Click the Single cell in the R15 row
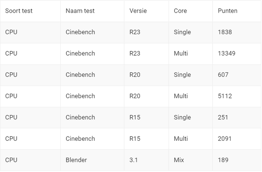This screenshot has height=172, width=262. click(x=182, y=117)
